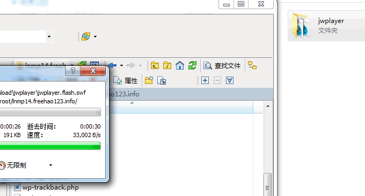Viewport: 365px width, 196px height.
Task: Click the help question button in the transfer dialog
Action: pyautogui.click(x=73, y=71)
